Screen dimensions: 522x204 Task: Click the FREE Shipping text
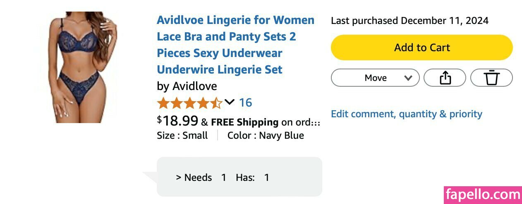pos(244,122)
